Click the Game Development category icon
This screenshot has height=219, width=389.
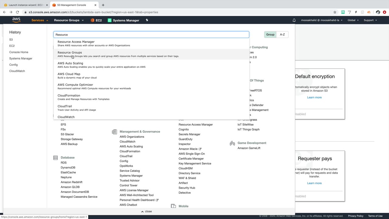click(232, 143)
